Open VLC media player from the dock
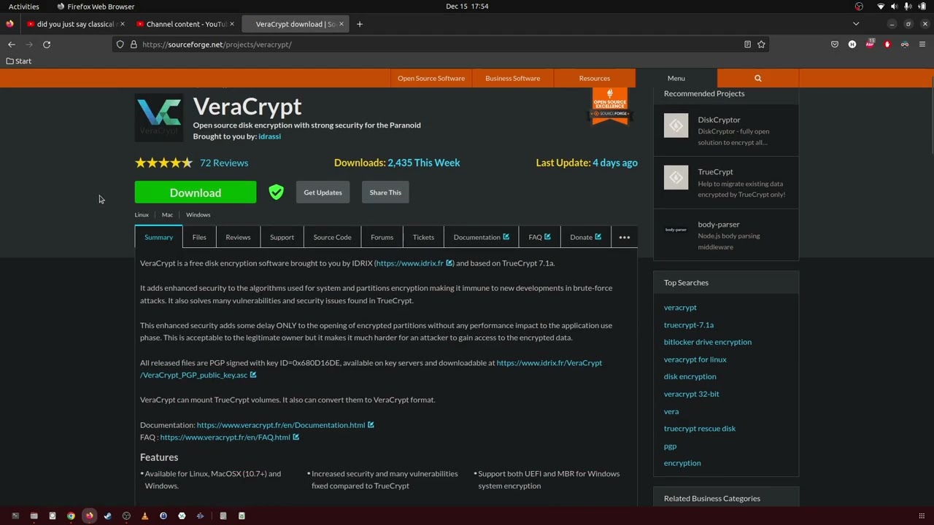This screenshot has height=525, width=934. click(x=144, y=516)
